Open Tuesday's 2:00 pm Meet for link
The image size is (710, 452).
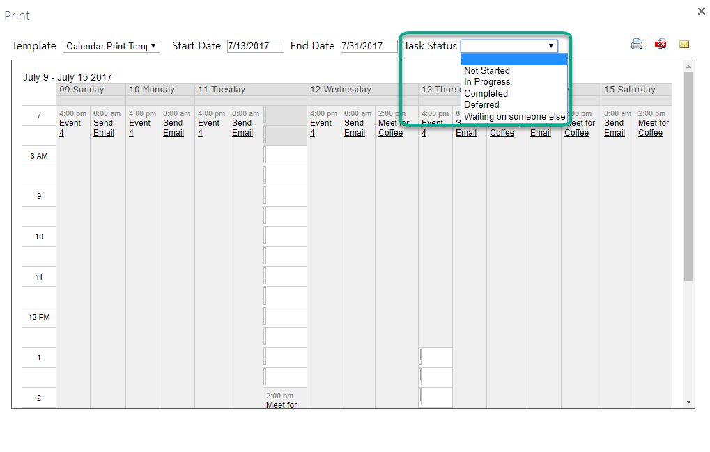coord(281,405)
